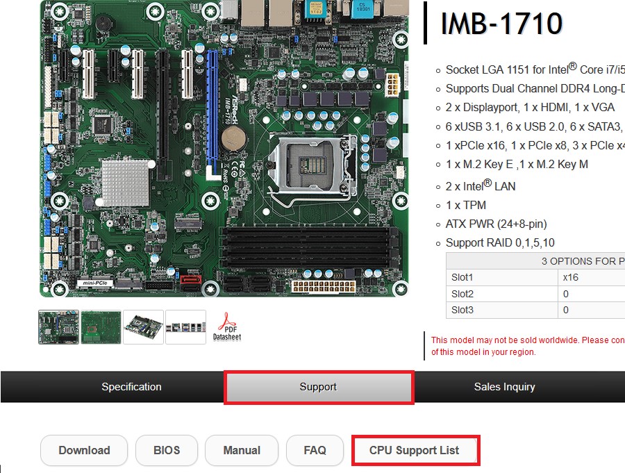
Task: Click the '2 x Intel LAN' feature line
Action: pyautogui.click(x=481, y=185)
